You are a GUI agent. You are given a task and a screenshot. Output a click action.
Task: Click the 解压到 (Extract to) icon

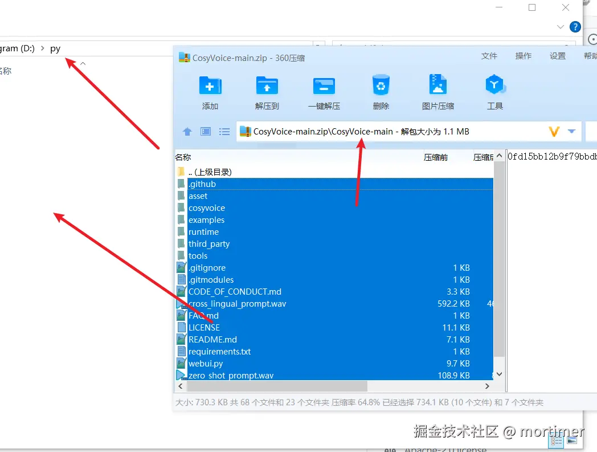(267, 85)
